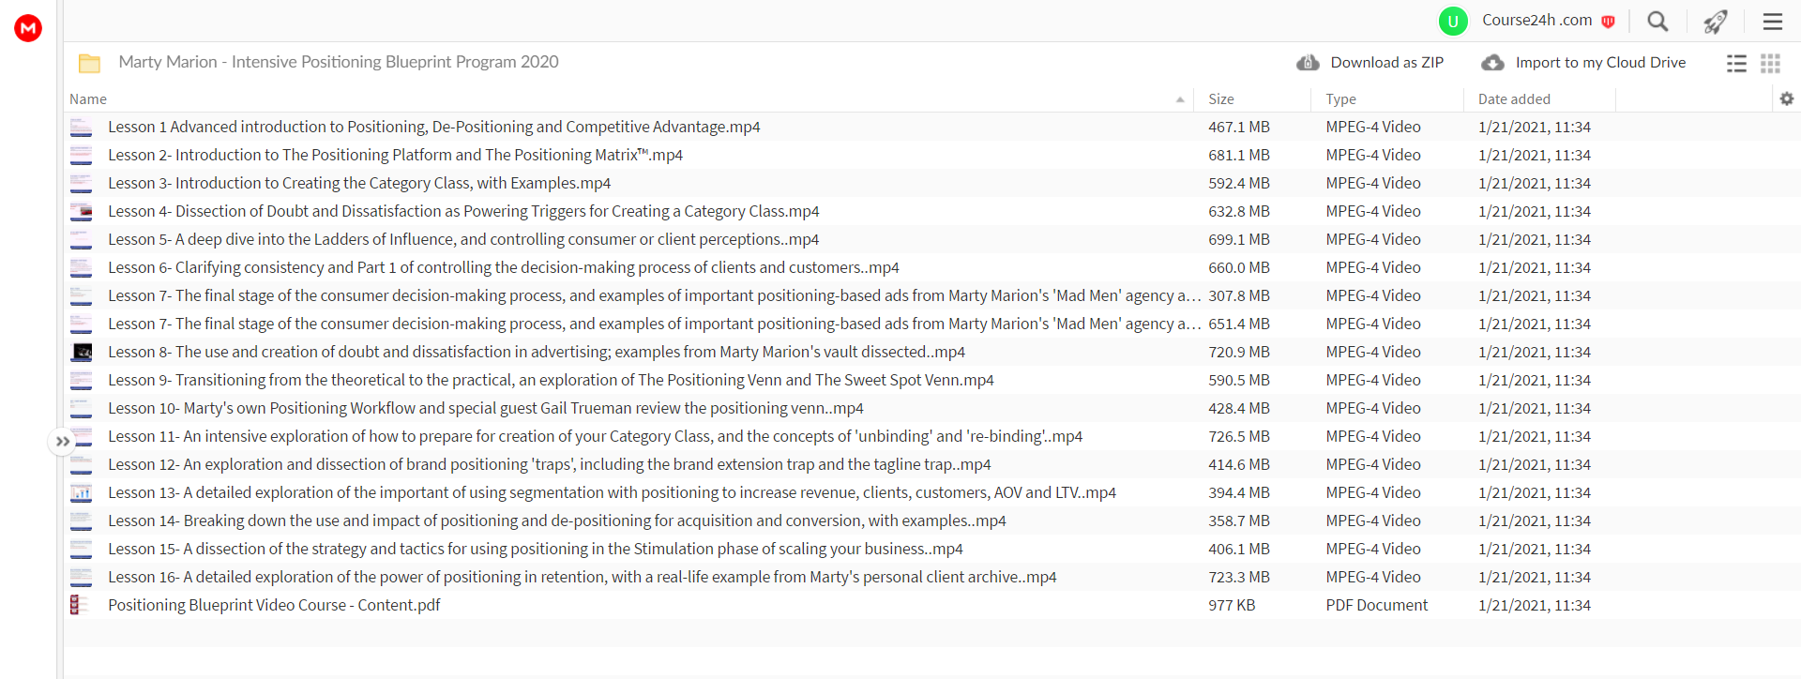Sort by Date added column
This screenshot has width=1801, height=679.
[x=1514, y=99]
